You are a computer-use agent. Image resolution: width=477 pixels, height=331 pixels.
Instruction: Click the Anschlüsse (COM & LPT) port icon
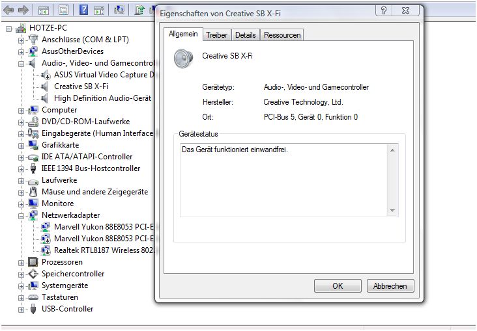33,40
